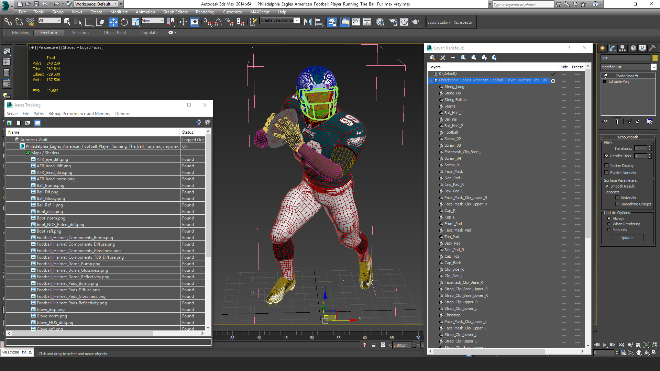Click the Hide column header in Layer dialog
The height and width of the screenshot is (371, 660).
[564, 67]
